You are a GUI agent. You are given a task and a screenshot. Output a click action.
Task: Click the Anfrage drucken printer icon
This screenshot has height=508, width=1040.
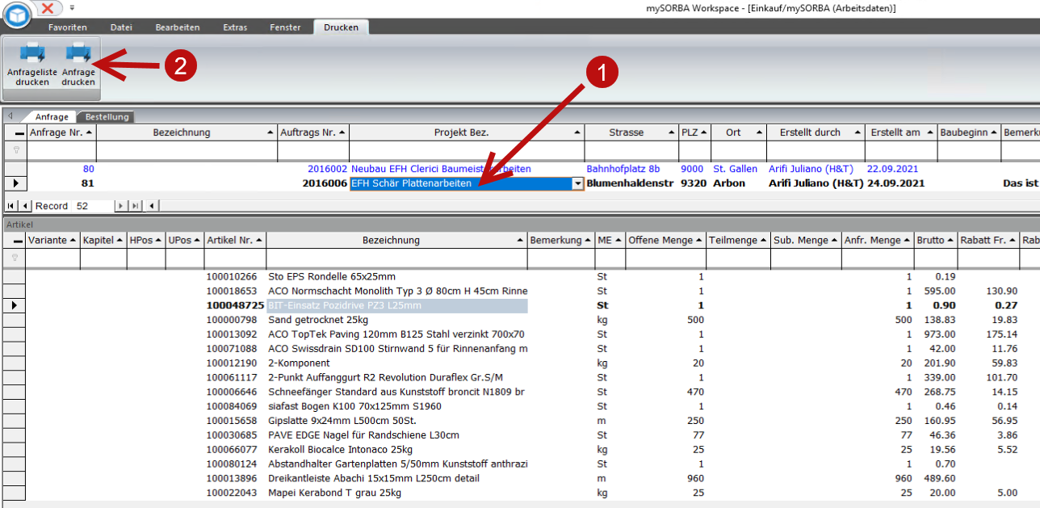point(78,53)
